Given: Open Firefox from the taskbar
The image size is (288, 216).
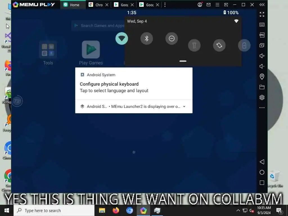Looking at the screenshot, I should click(116, 210).
